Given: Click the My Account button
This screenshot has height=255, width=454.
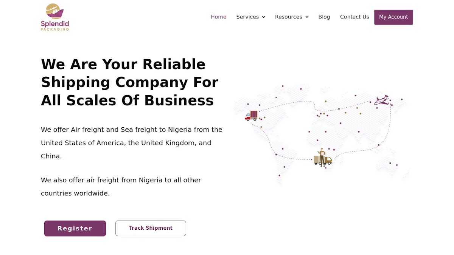Looking at the screenshot, I should pos(393,17).
